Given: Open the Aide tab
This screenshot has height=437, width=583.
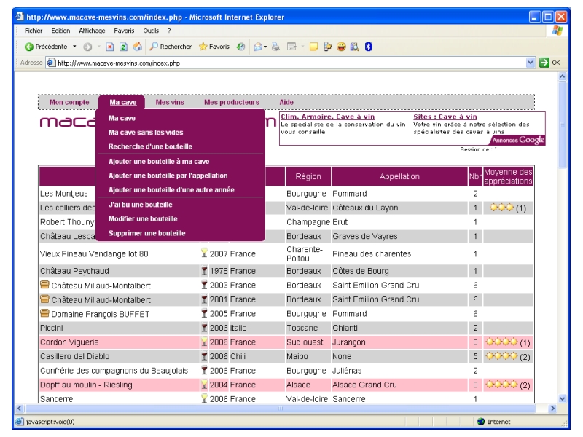Looking at the screenshot, I should (x=286, y=102).
